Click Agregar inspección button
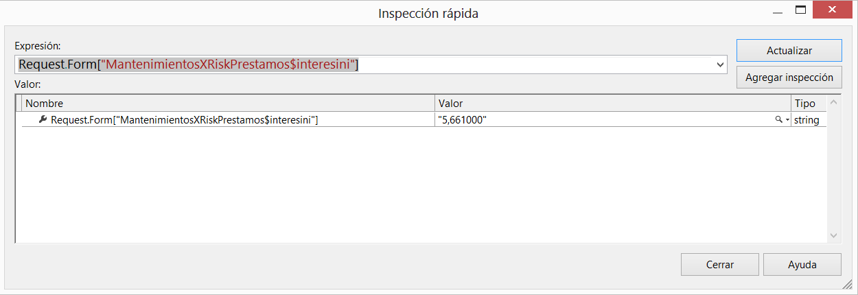Screen dimensions: 858x295 789,78
